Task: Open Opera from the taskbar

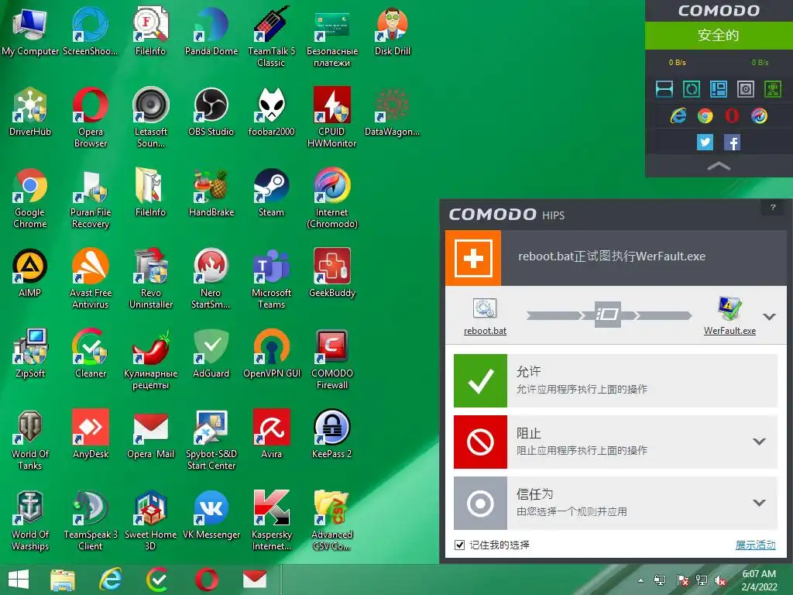Action: pyautogui.click(x=207, y=580)
